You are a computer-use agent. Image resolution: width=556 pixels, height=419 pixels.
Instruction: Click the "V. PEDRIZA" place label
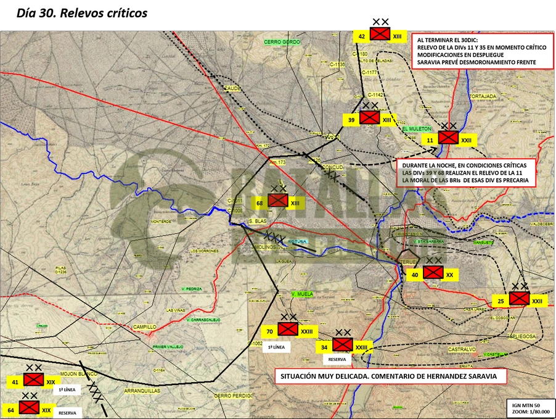(192, 289)
